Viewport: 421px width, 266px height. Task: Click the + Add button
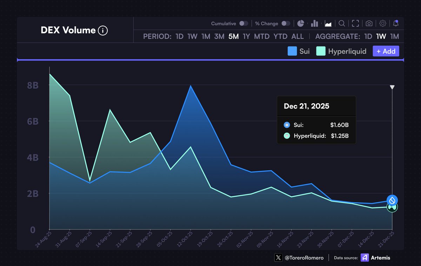pyautogui.click(x=386, y=51)
